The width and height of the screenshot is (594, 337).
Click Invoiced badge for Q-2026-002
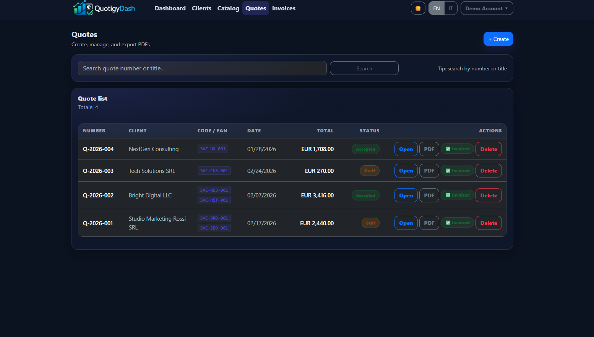(457, 195)
